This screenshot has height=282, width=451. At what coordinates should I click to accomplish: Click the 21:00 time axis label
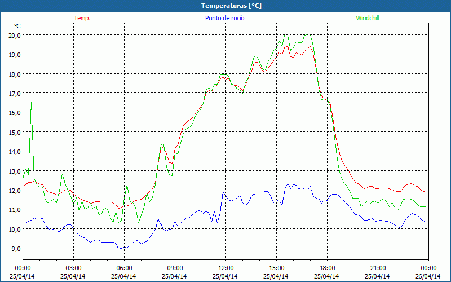[x=378, y=268]
